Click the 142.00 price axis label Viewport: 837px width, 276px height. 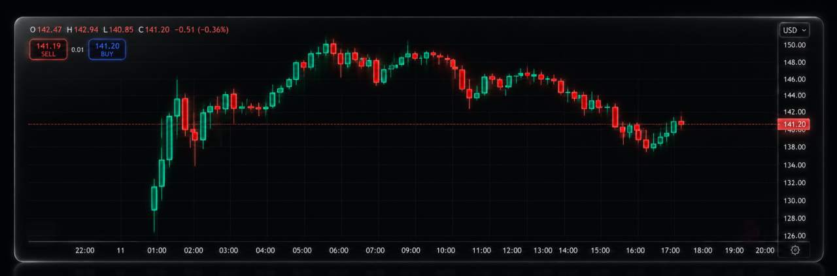[x=794, y=112]
